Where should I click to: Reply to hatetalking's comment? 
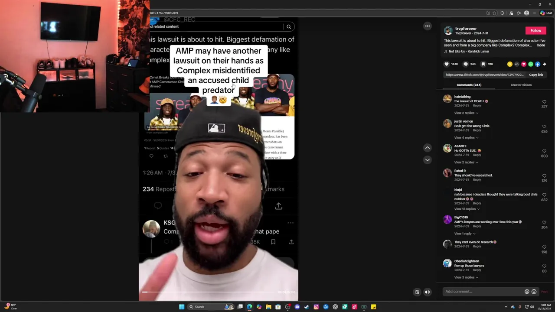(x=477, y=106)
